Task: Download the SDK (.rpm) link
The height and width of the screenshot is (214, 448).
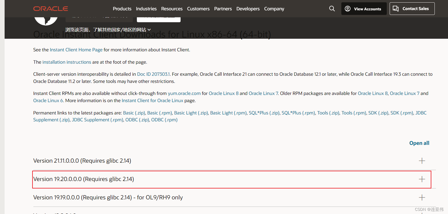Action: coord(402,113)
